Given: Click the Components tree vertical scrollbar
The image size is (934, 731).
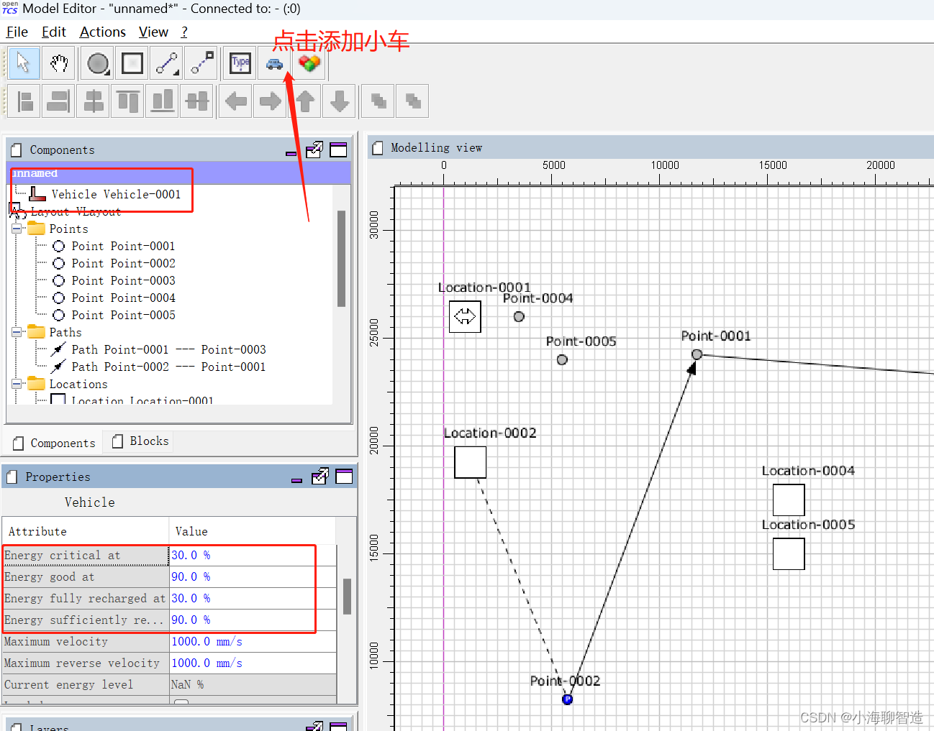Looking at the screenshot, I should click(x=341, y=259).
